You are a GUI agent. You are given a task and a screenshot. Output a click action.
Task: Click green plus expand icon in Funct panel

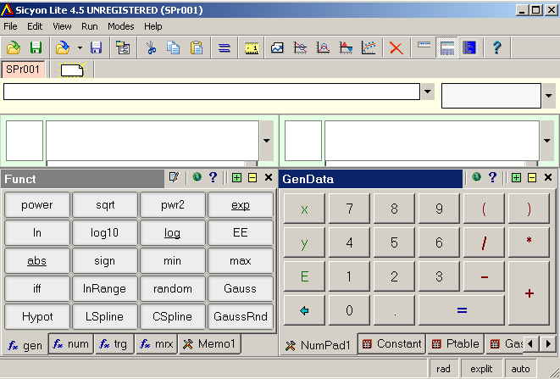tap(236, 177)
